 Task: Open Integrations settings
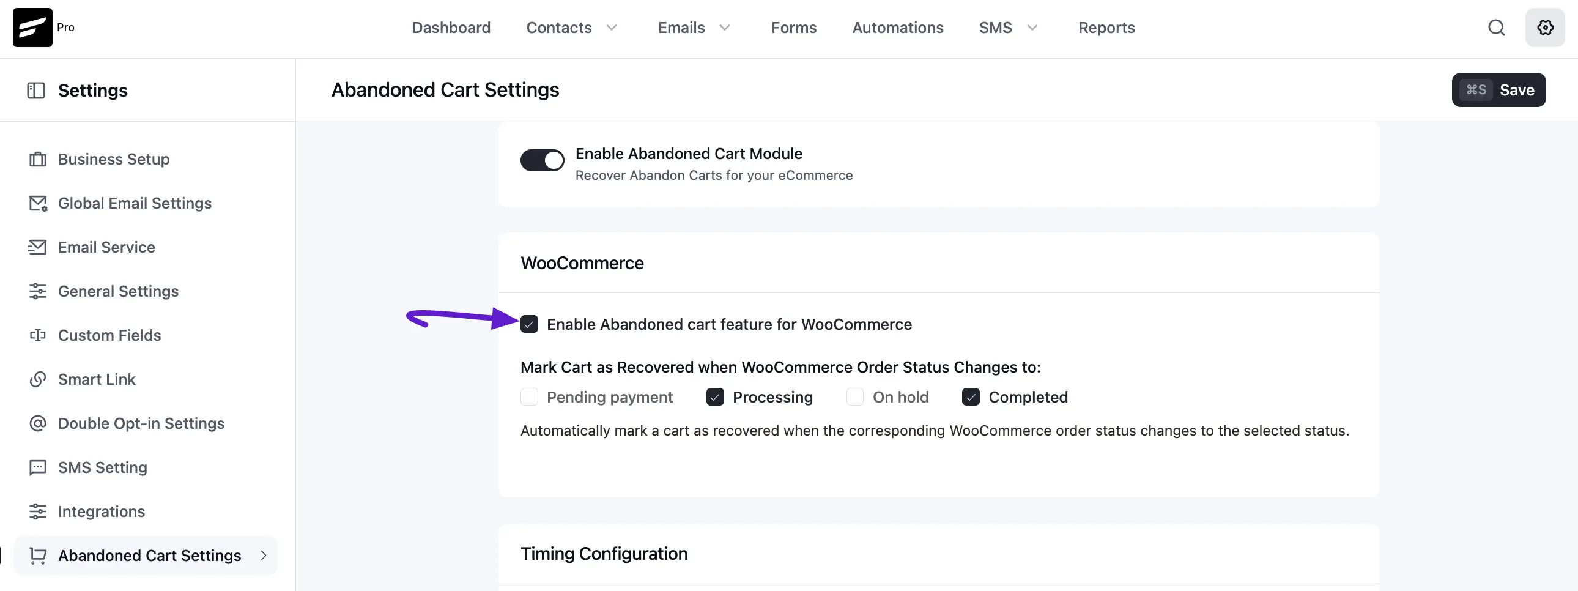point(102,512)
